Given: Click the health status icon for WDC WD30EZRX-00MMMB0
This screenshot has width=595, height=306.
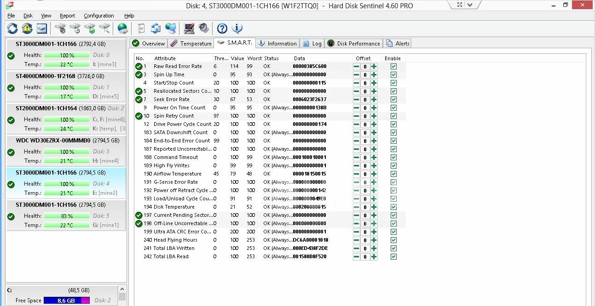Looking at the screenshot, I should [11, 152].
